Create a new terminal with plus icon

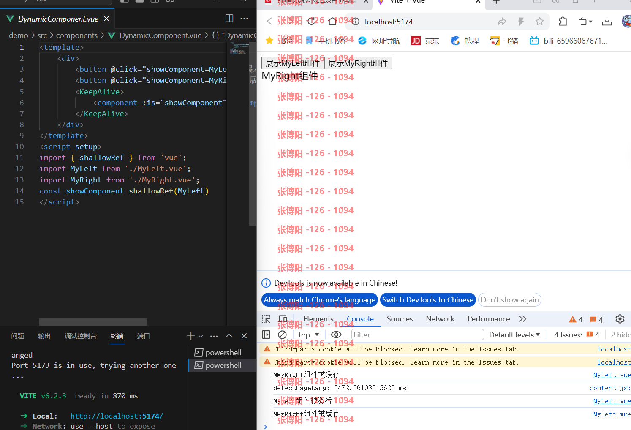point(191,336)
